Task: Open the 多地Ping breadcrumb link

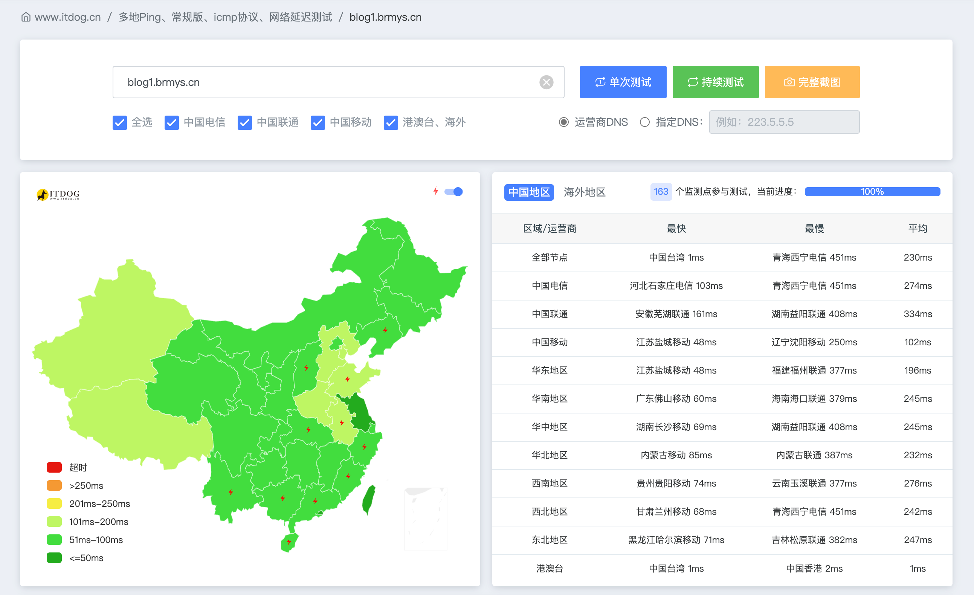Action: (x=225, y=17)
